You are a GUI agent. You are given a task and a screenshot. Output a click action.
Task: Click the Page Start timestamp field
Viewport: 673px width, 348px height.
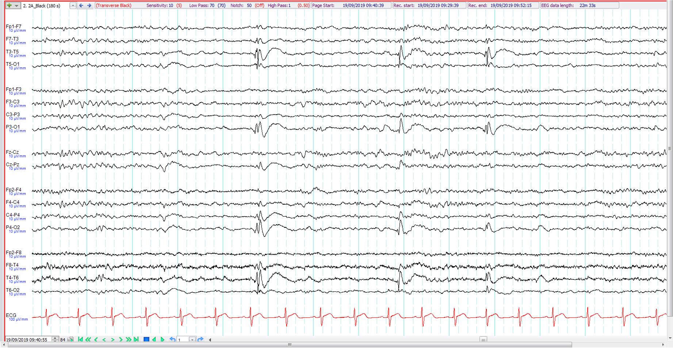tap(351, 5)
